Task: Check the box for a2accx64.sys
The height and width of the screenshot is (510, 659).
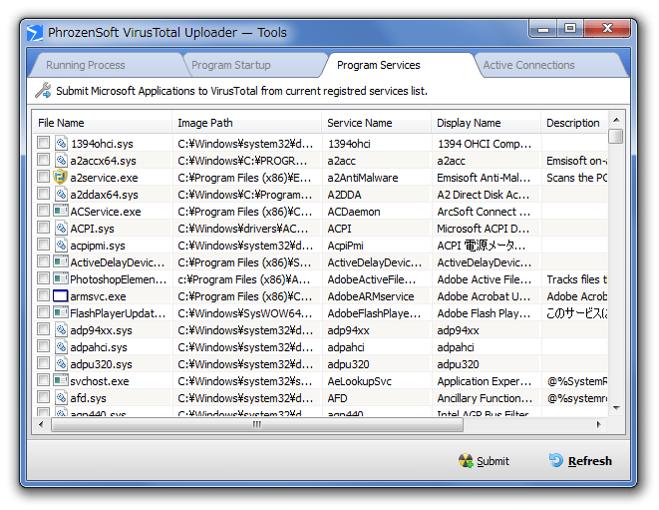Action: point(43,159)
